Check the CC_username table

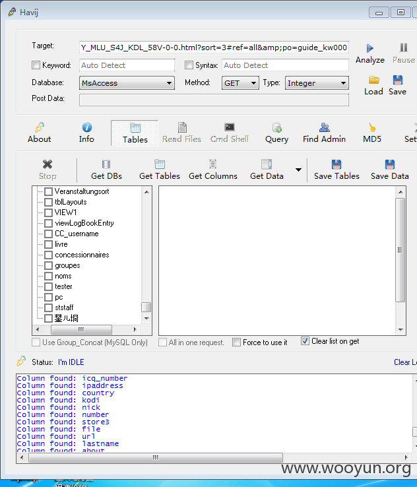tap(48, 234)
